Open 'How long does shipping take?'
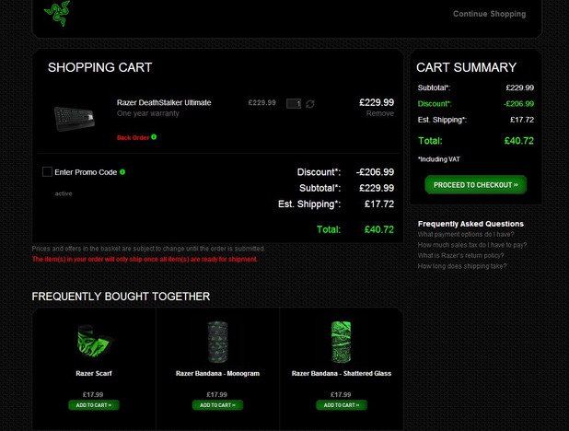The height and width of the screenshot is (431, 569). 461,266
